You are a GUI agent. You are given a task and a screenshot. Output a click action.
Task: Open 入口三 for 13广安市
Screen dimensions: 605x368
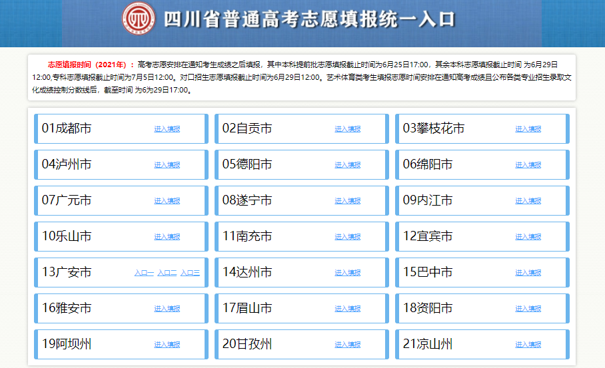[190, 273]
